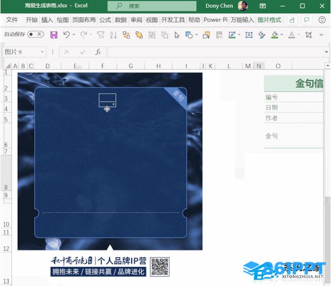The height and width of the screenshot is (286, 331).
Task: Open the 帮助 ribbon tab
Action: [194, 20]
